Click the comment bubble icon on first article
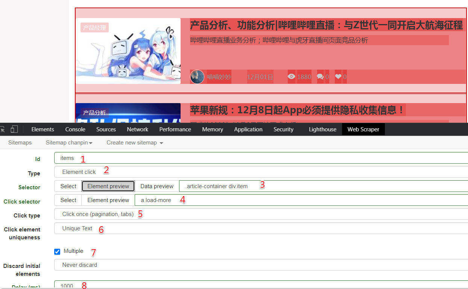The height and width of the screenshot is (289, 468). coord(320,76)
